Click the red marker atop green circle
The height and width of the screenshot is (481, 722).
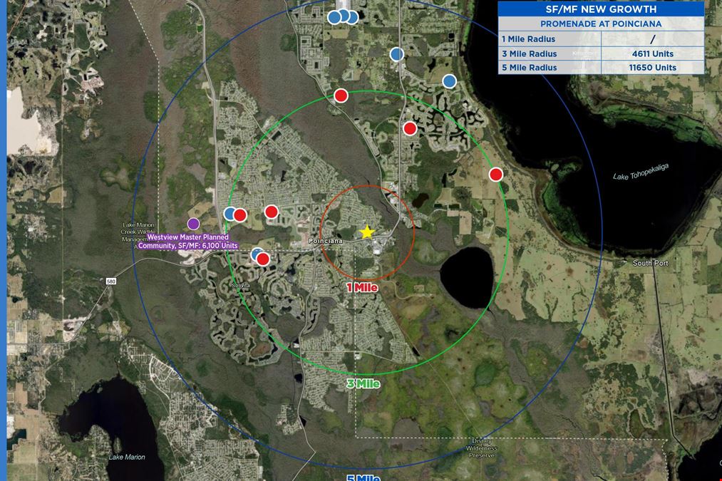point(341,95)
